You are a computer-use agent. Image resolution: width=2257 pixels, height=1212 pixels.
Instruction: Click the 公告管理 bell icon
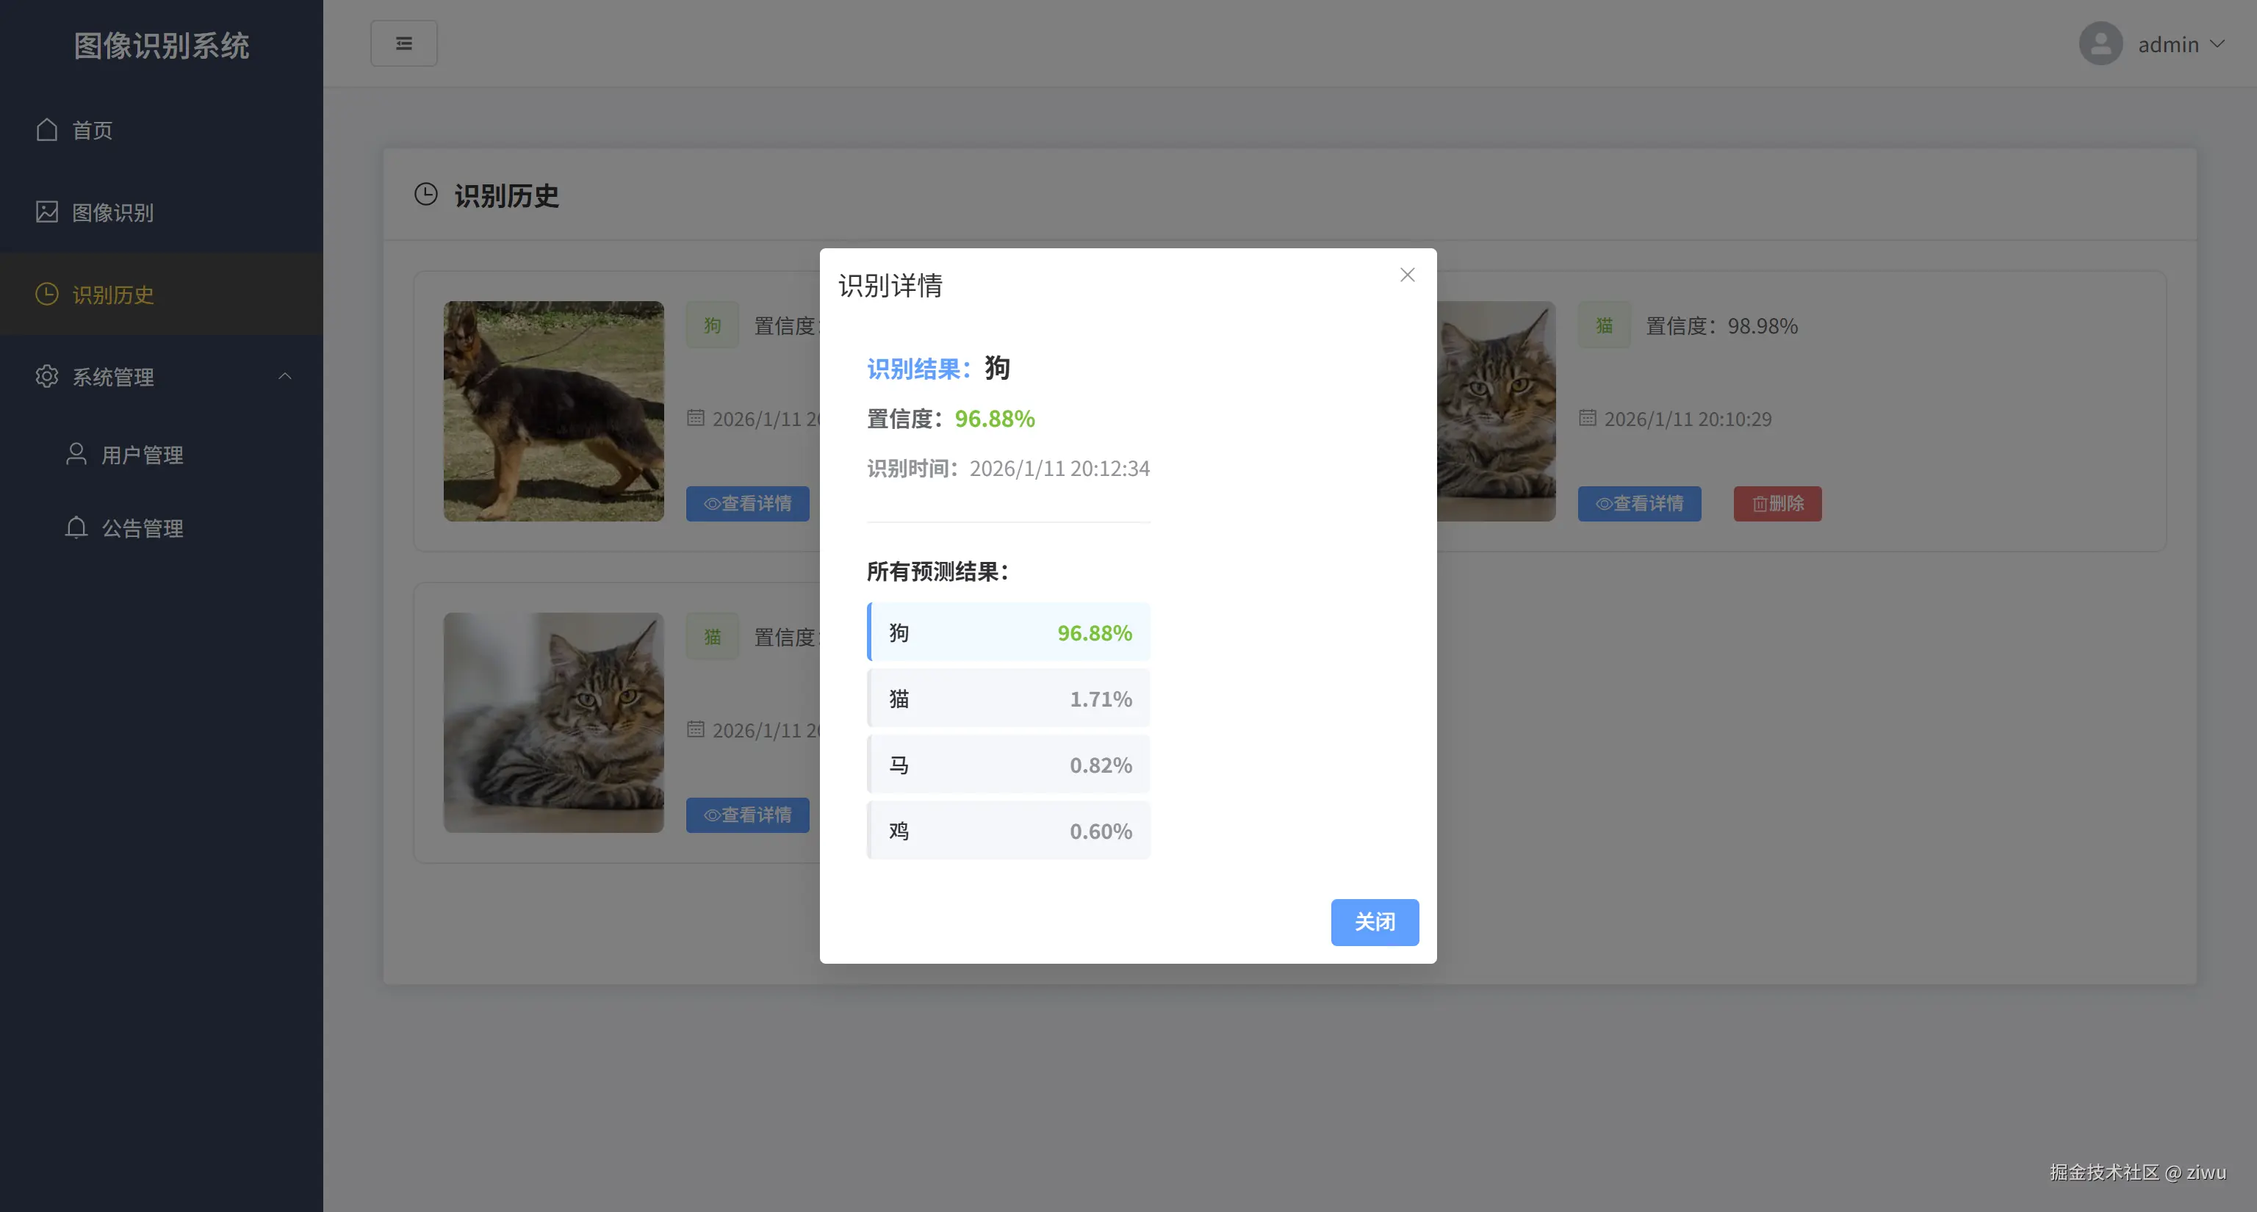tap(76, 528)
